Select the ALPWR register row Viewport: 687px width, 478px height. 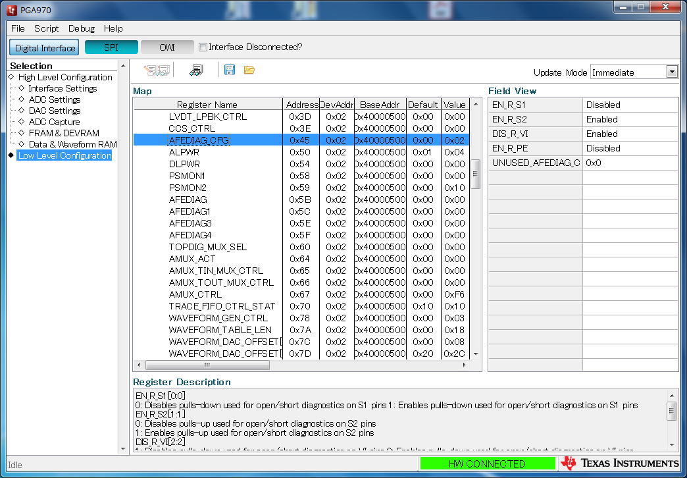click(x=301, y=152)
